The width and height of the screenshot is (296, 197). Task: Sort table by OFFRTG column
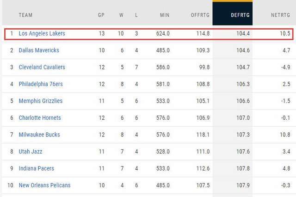point(200,15)
